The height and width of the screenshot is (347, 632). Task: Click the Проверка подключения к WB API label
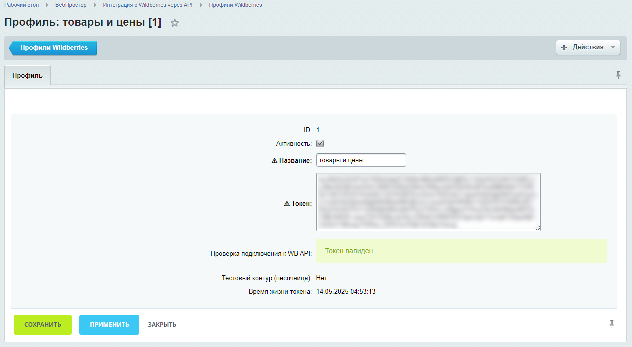coord(261,254)
